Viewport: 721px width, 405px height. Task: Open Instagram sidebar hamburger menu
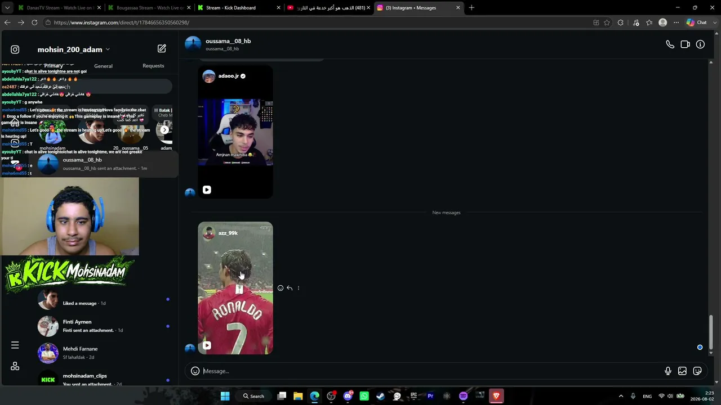(x=15, y=345)
